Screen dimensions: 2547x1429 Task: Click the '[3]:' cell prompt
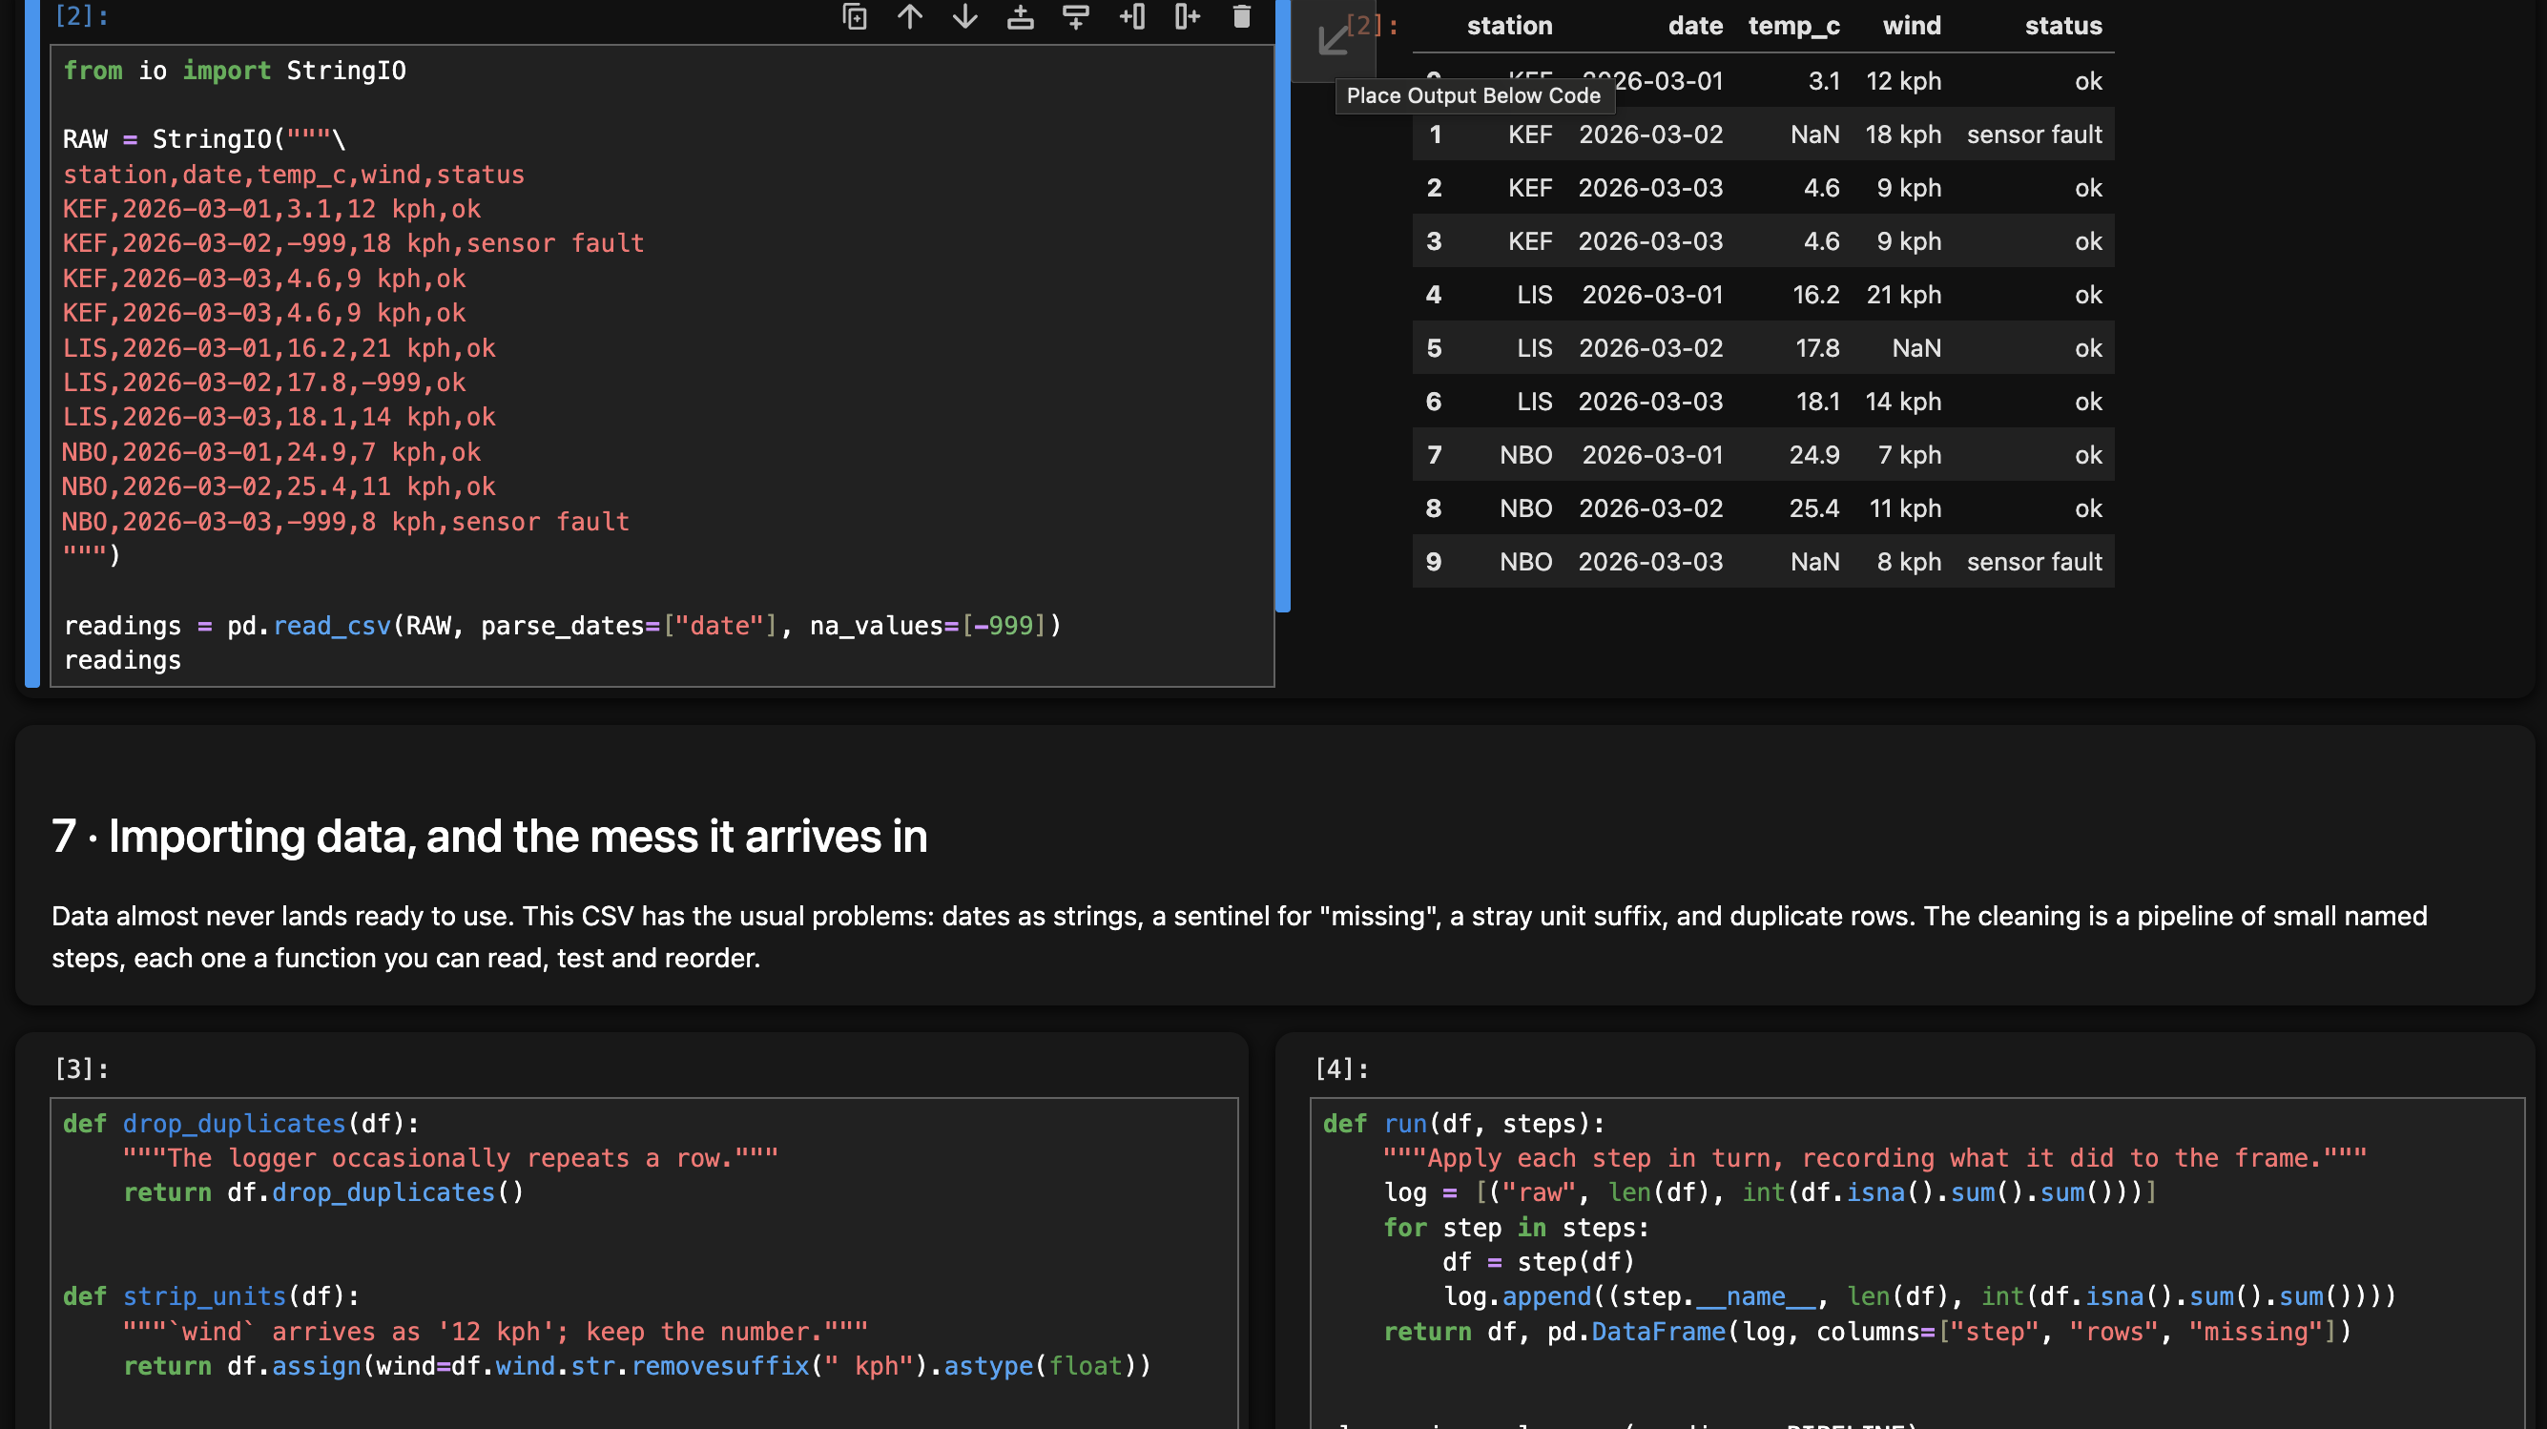(81, 1069)
